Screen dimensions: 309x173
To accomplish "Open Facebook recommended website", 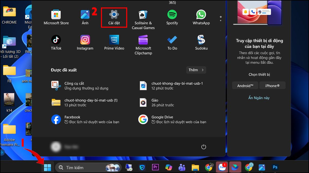I will [x=85, y=119].
